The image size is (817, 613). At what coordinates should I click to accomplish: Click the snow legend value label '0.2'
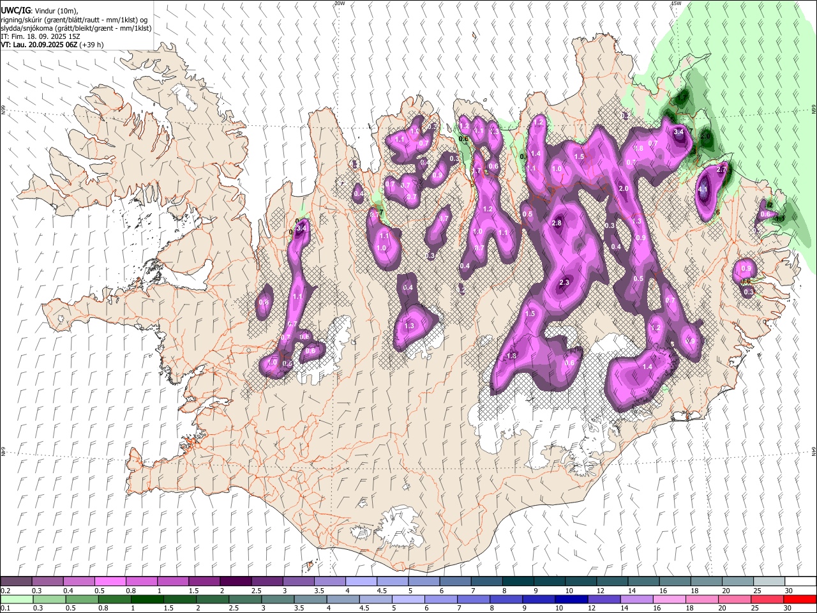(x=5, y=591)
